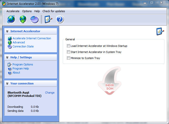Click the question mark icon beside About

click(10, 73)
